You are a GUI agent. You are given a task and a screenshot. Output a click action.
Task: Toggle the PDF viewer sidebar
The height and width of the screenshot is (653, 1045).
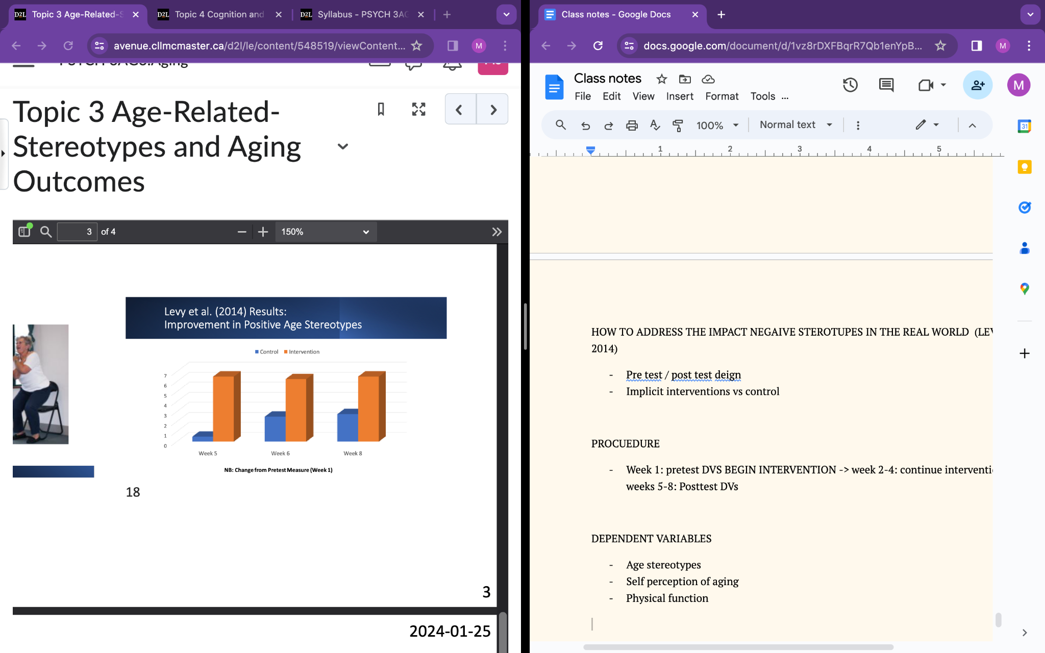[x=24, y=232]
